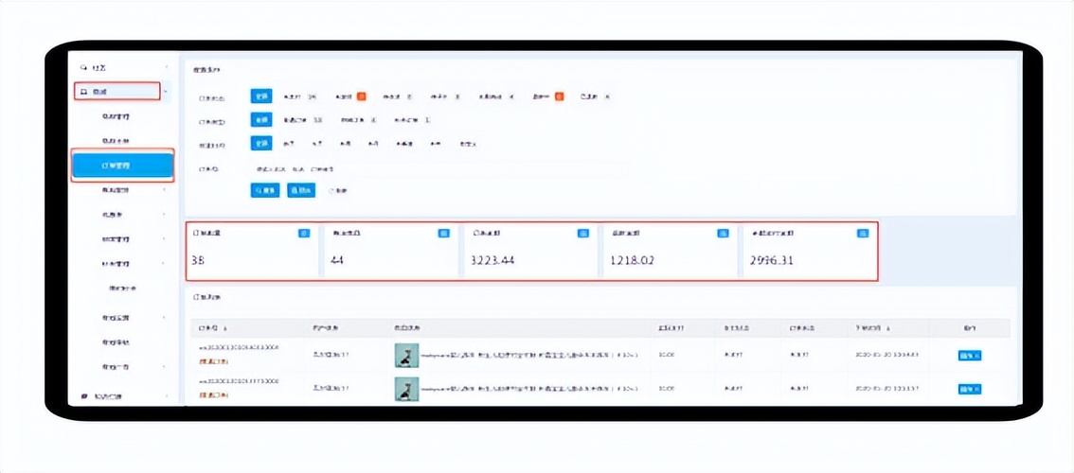Pick the rightmost status filter with an orange badge
This screenshot has width=1074, height=473.
[548, 96]
